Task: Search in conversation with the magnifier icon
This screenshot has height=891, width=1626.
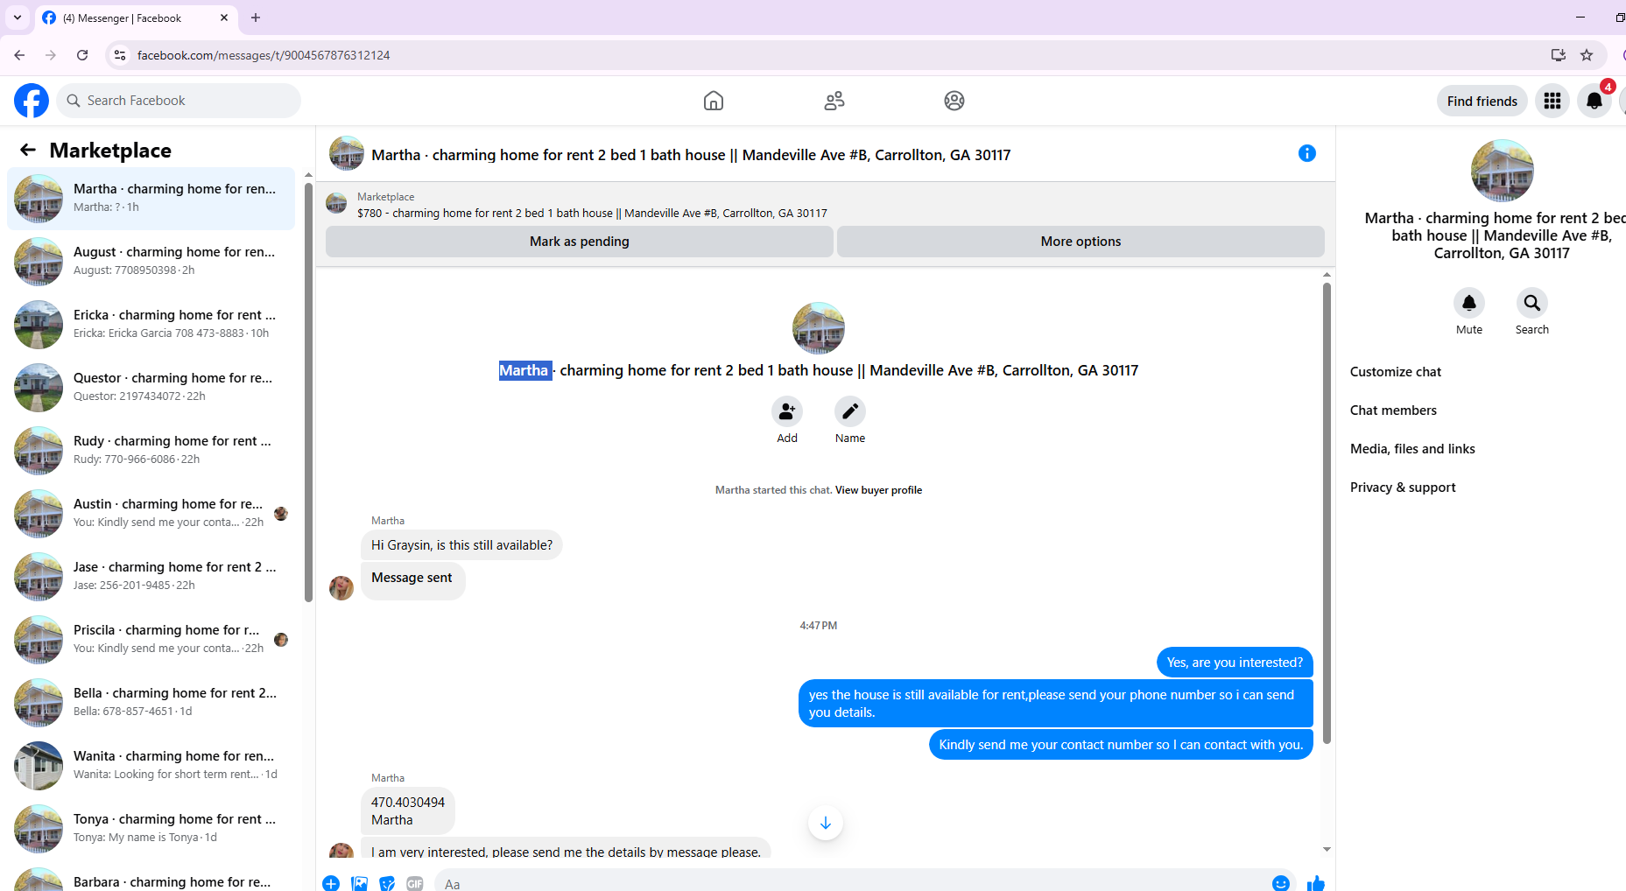Action: (x=1532, y=303)
